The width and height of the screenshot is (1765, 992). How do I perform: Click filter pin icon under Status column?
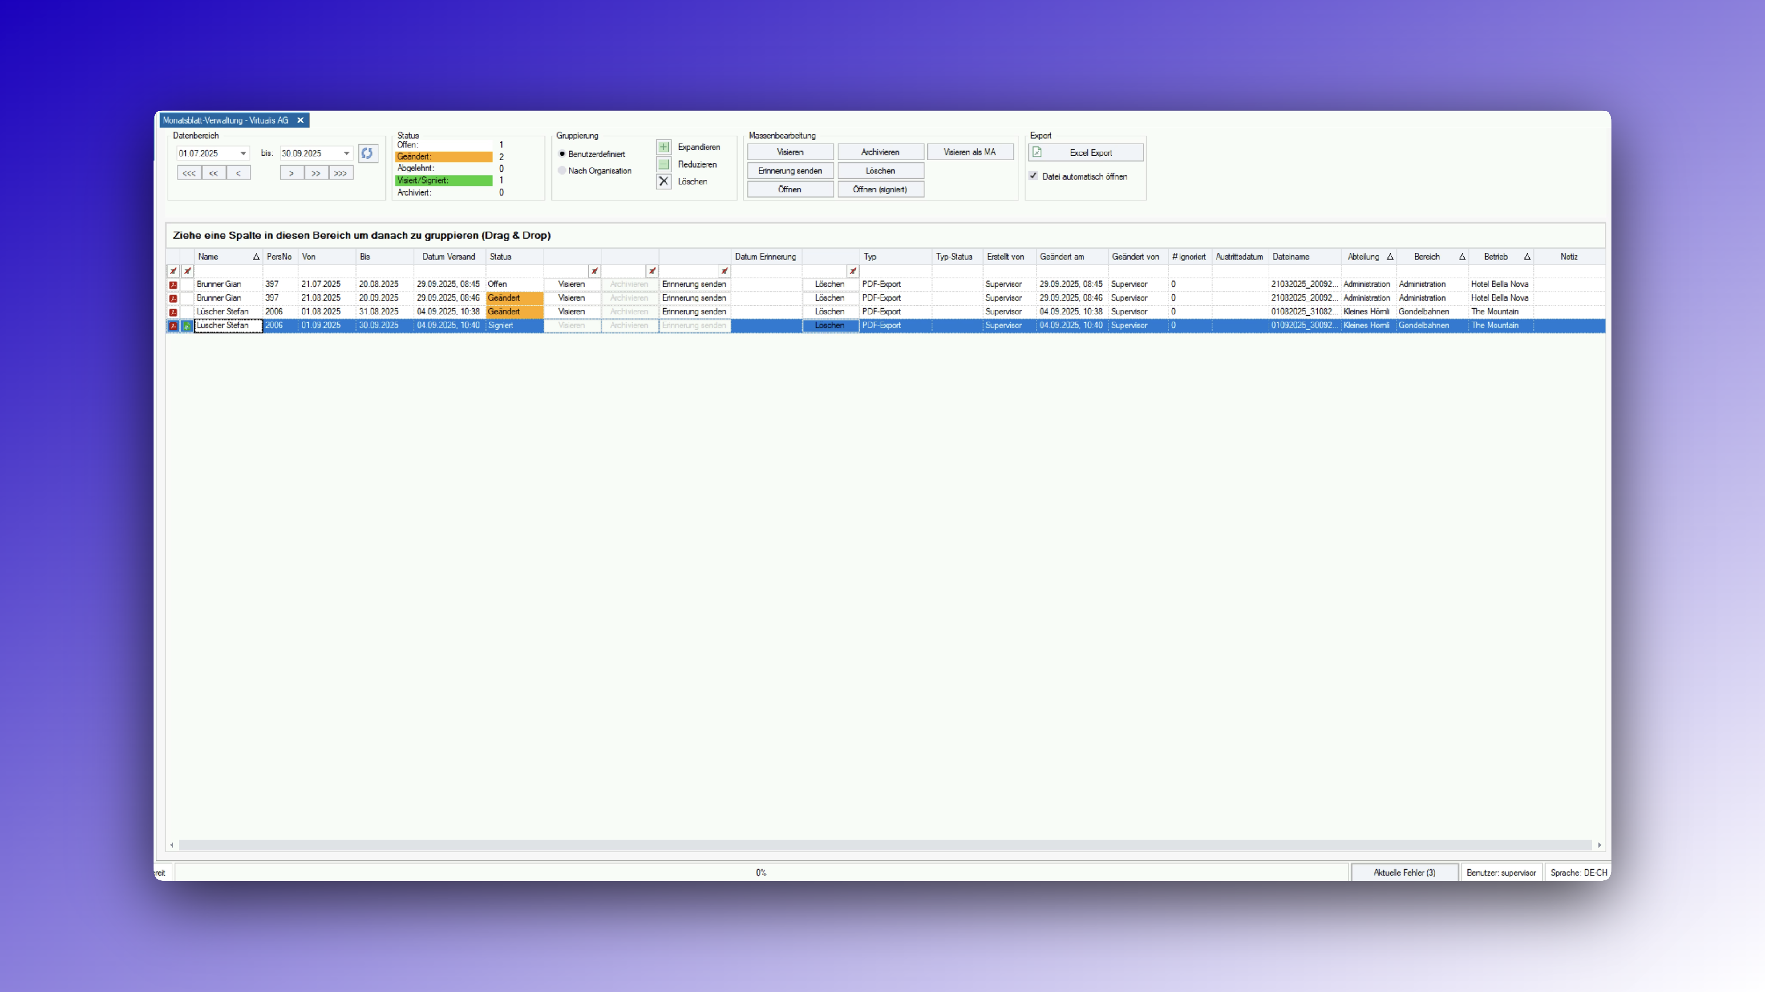[x=594, y=271]
